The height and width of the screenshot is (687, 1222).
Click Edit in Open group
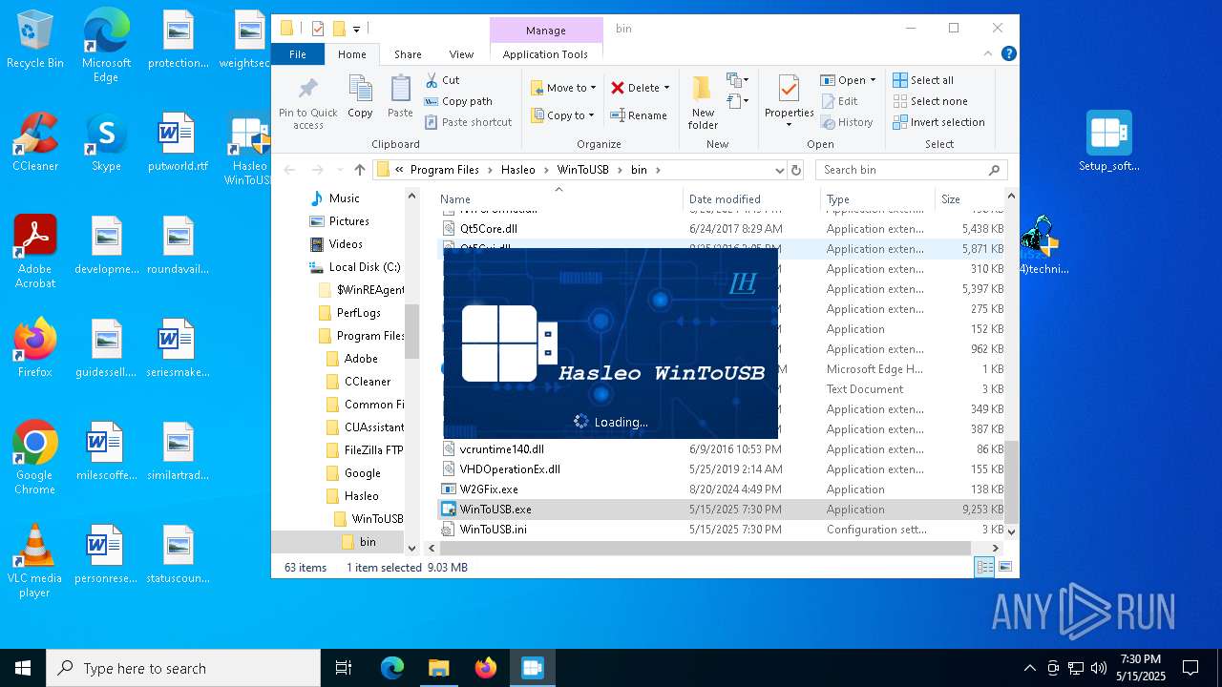click(x=839, y=101)
